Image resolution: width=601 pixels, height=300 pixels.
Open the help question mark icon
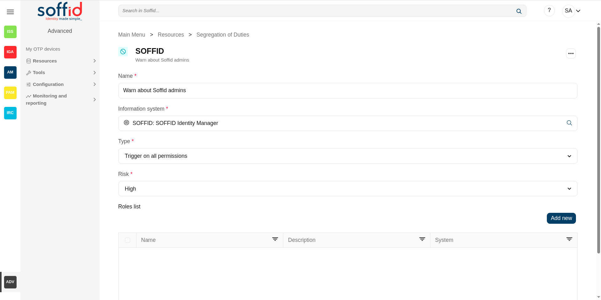(549, 11)
